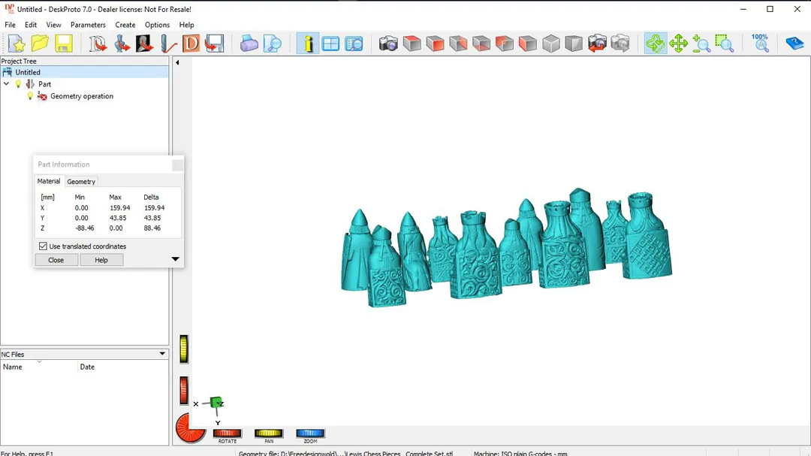Open a project with the yellow folder icon

tap(40, 44)
